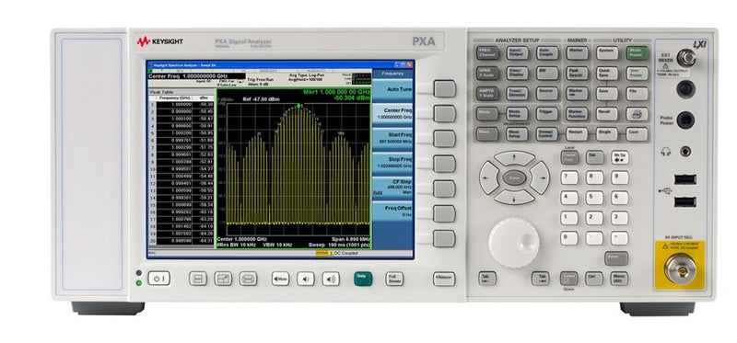Select Cont continuous sweep key

coord(637,133)
